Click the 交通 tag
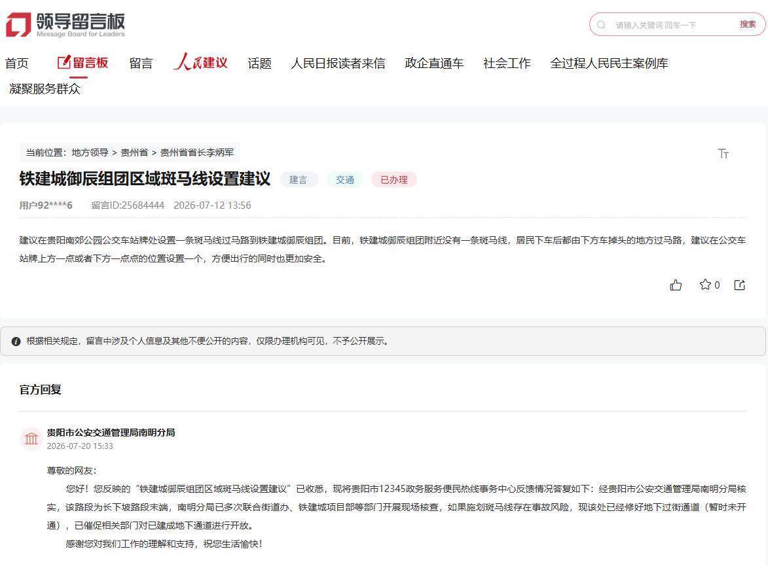Screen dimensions: 768x566 point(345,180)
